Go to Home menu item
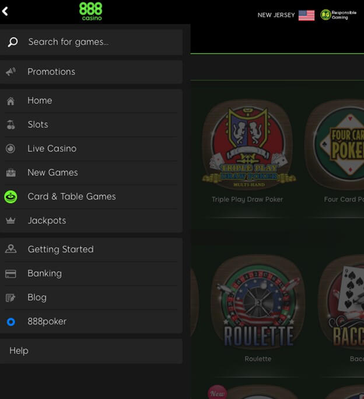 91,100
